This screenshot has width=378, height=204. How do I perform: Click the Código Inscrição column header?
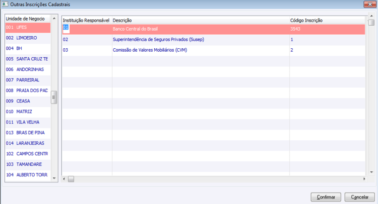coord(327,21)
